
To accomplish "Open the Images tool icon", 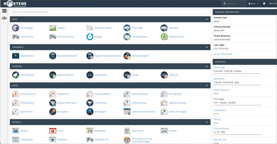I will (x=53, y=28).
